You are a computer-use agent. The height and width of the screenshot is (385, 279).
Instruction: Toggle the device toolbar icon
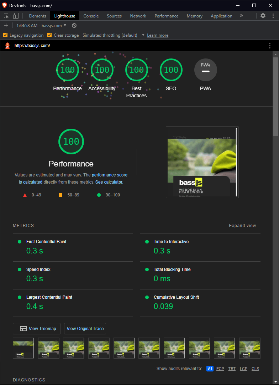pos(16,16)
